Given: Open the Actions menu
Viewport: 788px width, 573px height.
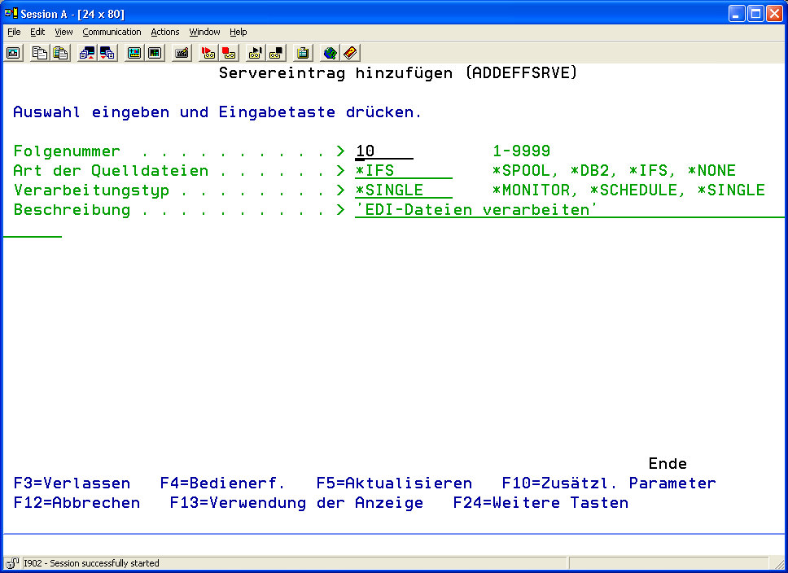Looking at the screenshot, I should pos(165,32).
